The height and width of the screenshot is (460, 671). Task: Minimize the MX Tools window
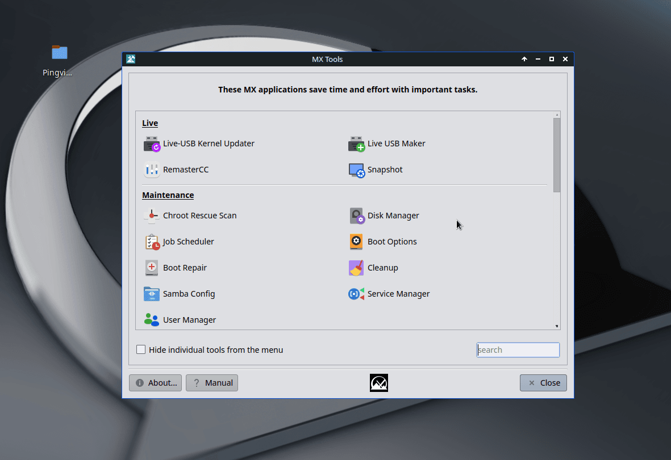pyautogui.click(x=538, y=59)
